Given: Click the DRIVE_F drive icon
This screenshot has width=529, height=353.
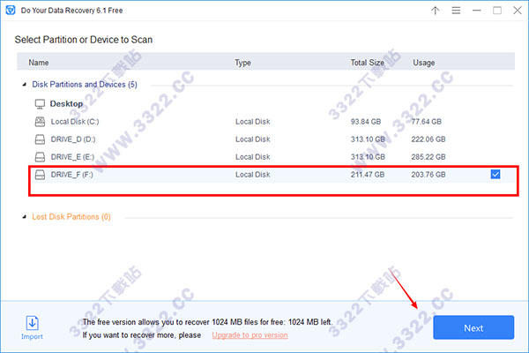Looking at the screenshot, I should coord(40,175).
